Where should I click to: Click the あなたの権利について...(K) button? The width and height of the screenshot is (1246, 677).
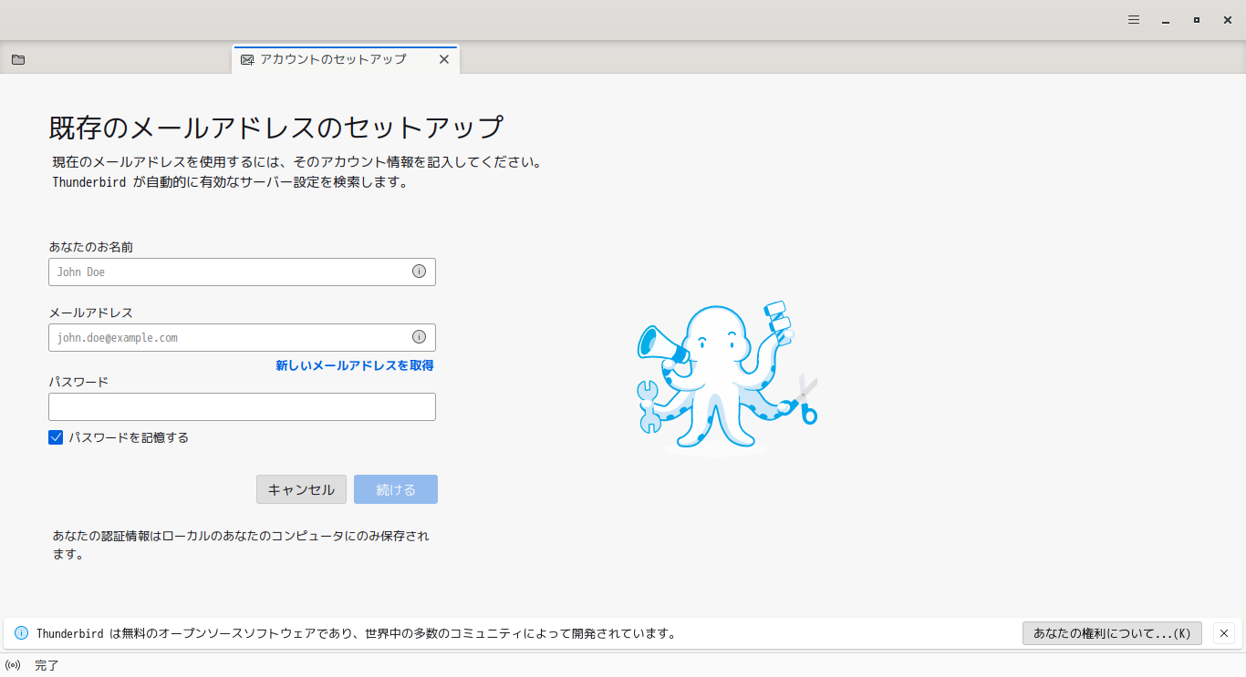tap(1112, 633)
